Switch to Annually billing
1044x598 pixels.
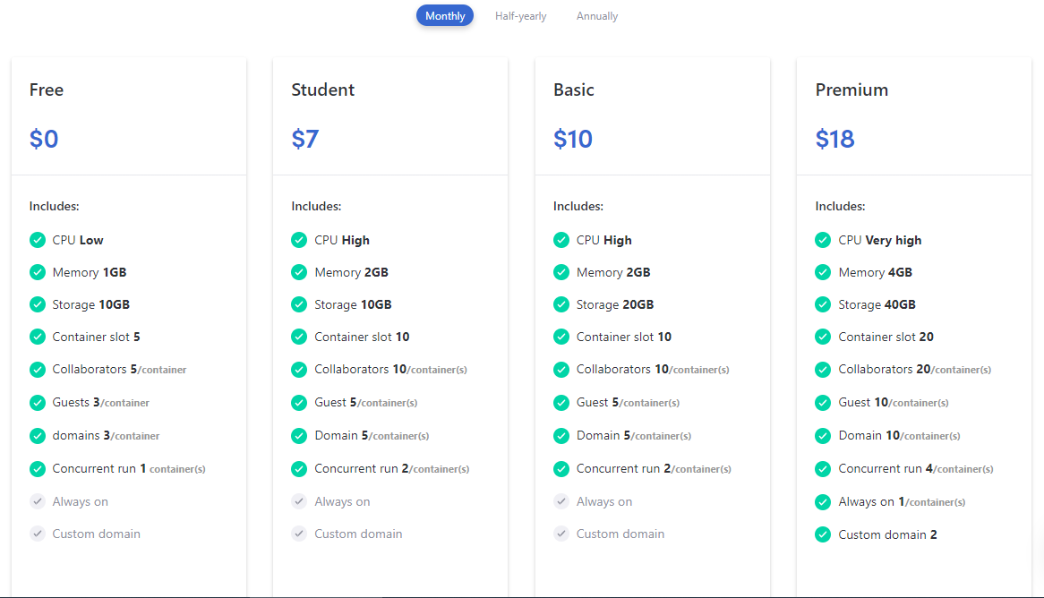pyautogui.click(x=597, y=16)
